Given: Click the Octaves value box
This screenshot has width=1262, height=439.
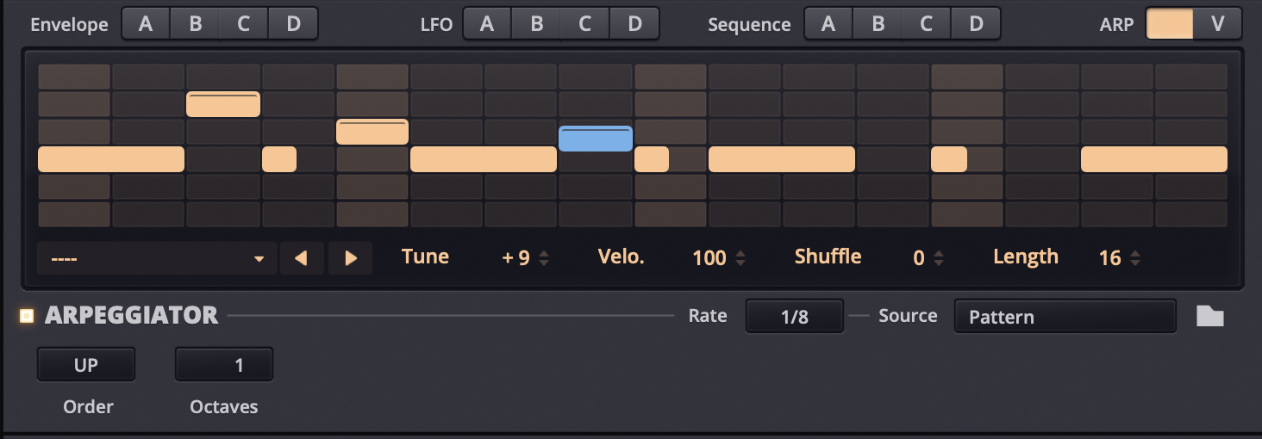Looking at the screenshot, I should pyautogui.click(x=224, y=365).
